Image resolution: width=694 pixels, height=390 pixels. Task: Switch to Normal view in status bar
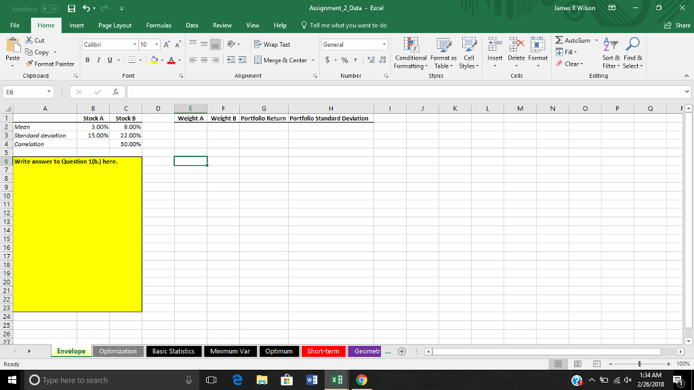[558, 364]
